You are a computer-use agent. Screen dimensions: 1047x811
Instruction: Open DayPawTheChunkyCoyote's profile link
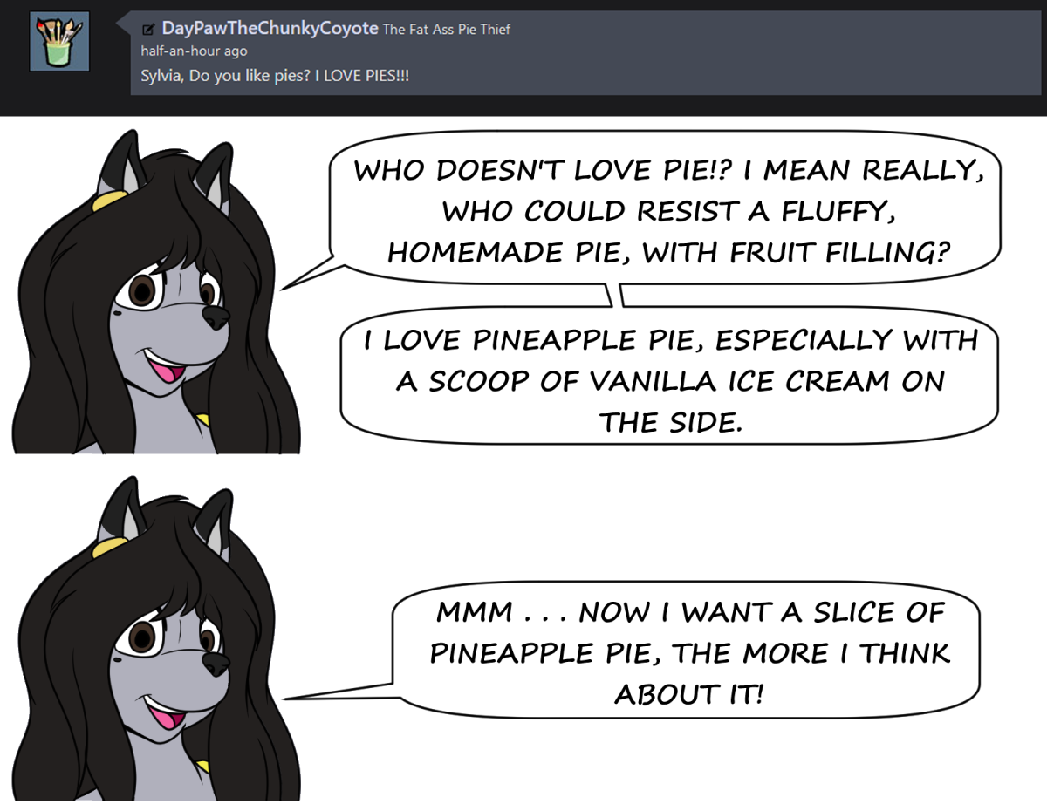[x=270, y=28]
